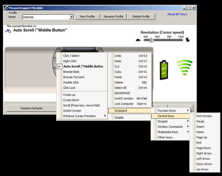Viewport: 222px width, 176px height.
Task: Expand Enhance Cursor Precision submenu
Action: 82,116
